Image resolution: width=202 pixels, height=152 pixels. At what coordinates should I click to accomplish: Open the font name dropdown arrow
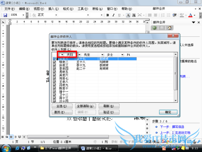coord(88,15)
